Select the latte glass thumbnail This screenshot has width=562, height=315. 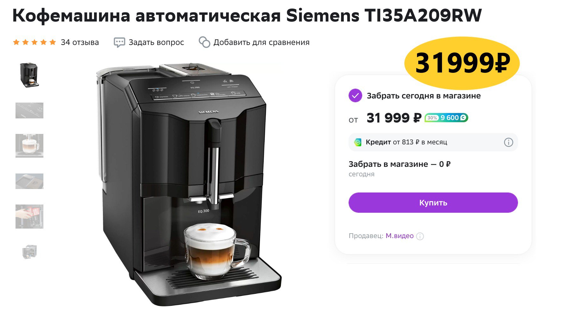pos(29,146)
